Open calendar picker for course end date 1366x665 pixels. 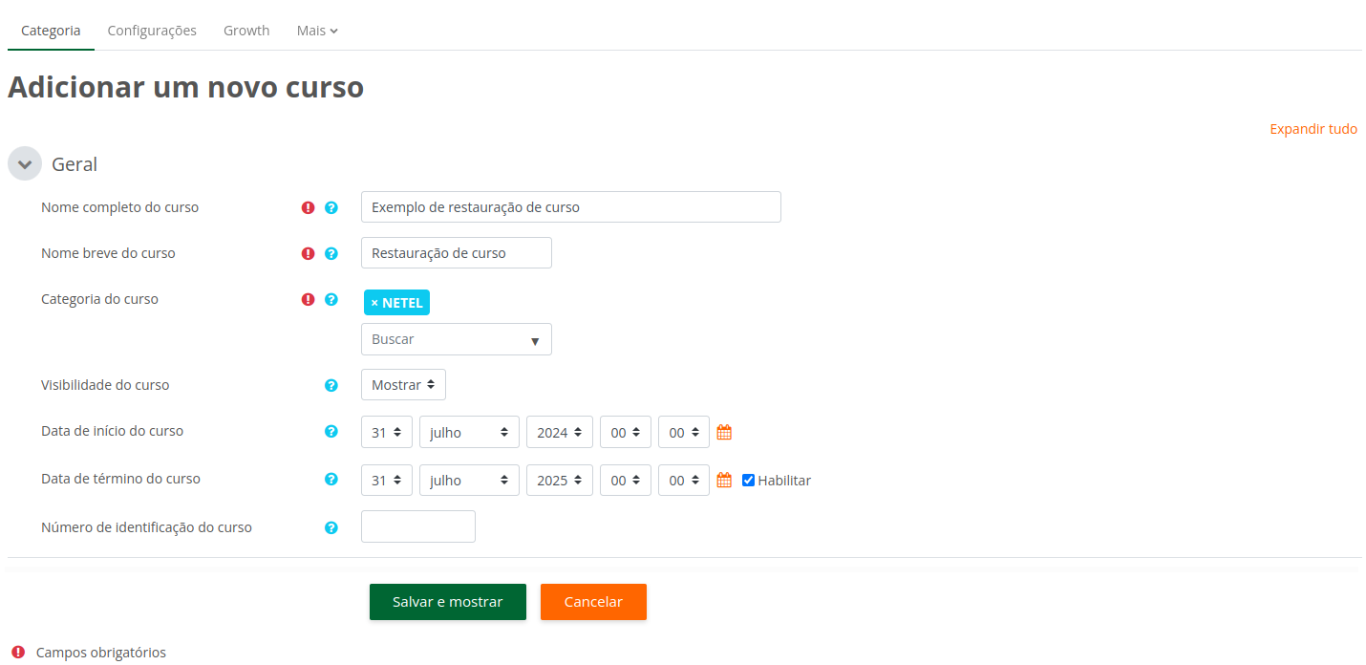click(x=724, y=480)
